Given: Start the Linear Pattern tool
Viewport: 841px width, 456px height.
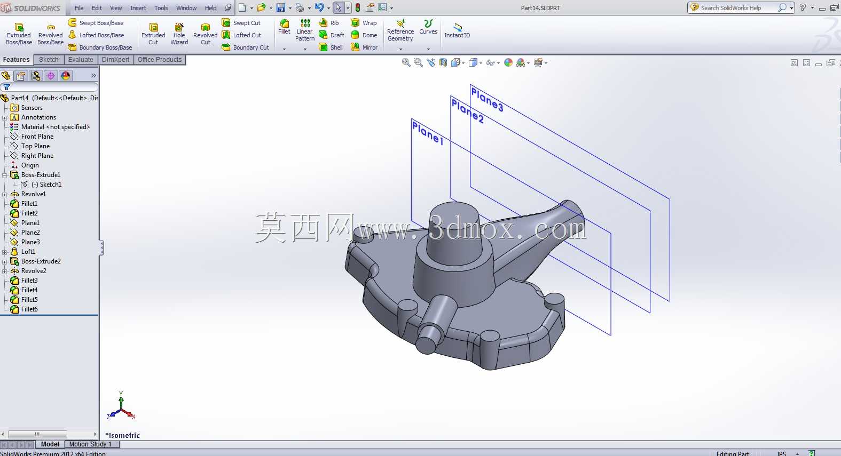Looking at the screenshot, I should 305,30.
